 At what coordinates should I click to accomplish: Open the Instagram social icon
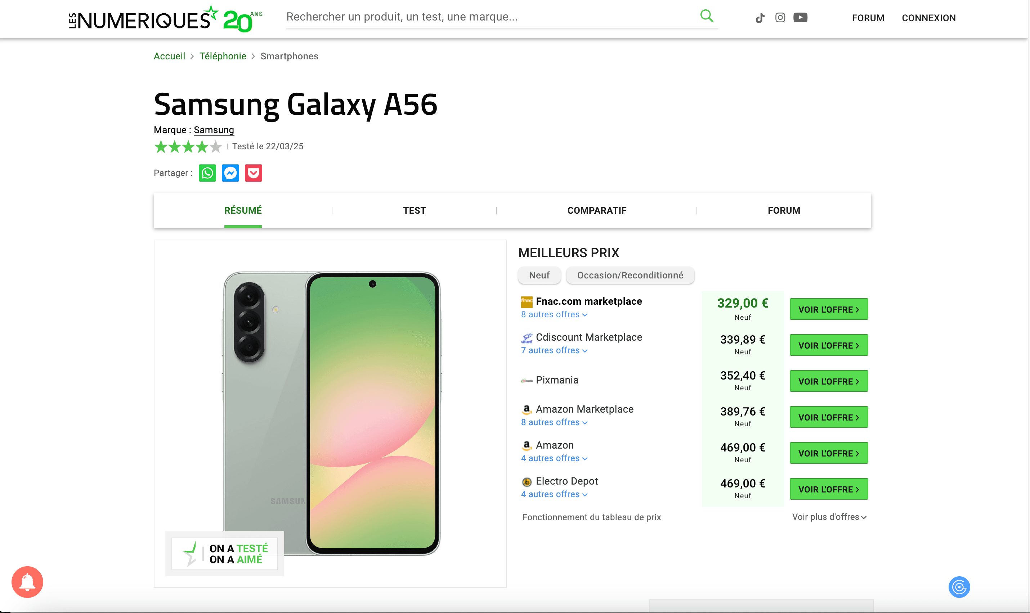click(780, 17)
